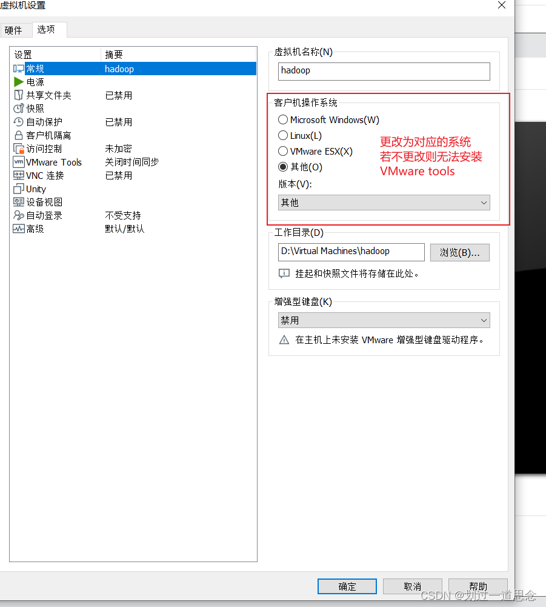This screenshot has width=546, height=607.
Task: Select the VNC 连接 settings row
Action: [134, 175]
